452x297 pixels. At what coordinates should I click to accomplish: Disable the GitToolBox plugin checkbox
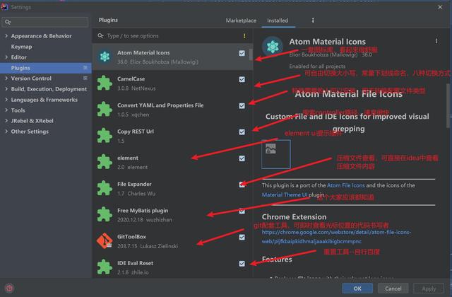(242, 238)
